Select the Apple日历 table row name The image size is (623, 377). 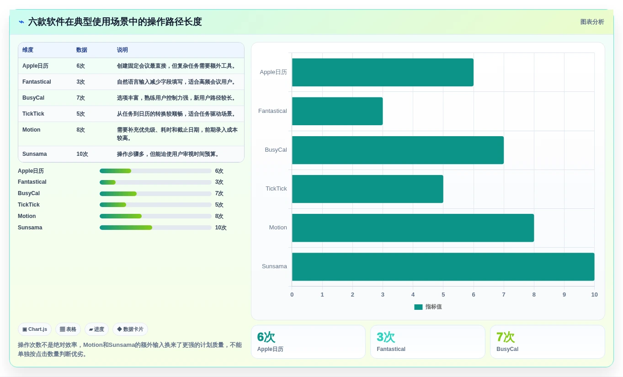(x=35, y=66)
